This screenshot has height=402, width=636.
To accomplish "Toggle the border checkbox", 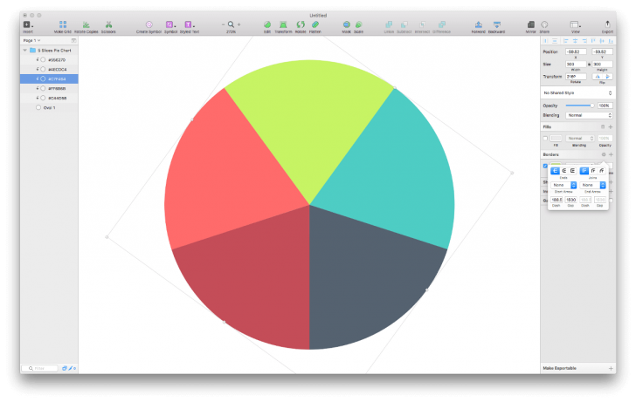I will point(545,166).
